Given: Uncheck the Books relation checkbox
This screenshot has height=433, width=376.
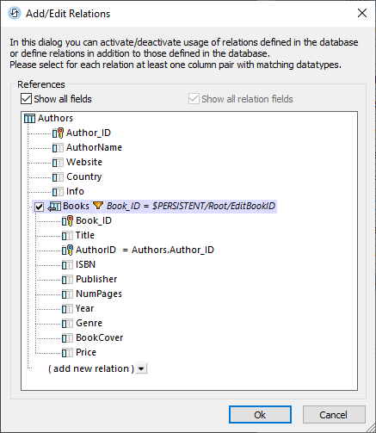Looking at the screenshot, I should [x=39, y=207].
